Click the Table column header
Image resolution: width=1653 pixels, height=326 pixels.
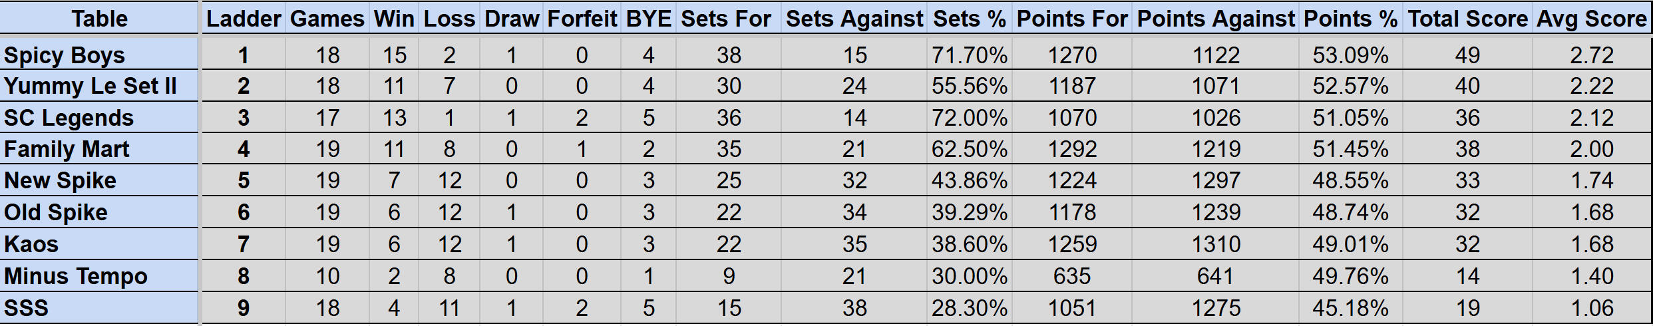coord(99,19)
